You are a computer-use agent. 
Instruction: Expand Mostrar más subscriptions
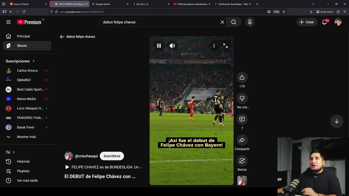(x=27, y=137)
